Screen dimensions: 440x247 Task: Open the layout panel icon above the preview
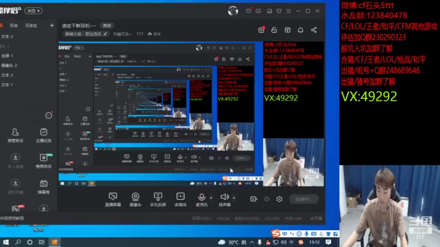[x=287, y=30]
